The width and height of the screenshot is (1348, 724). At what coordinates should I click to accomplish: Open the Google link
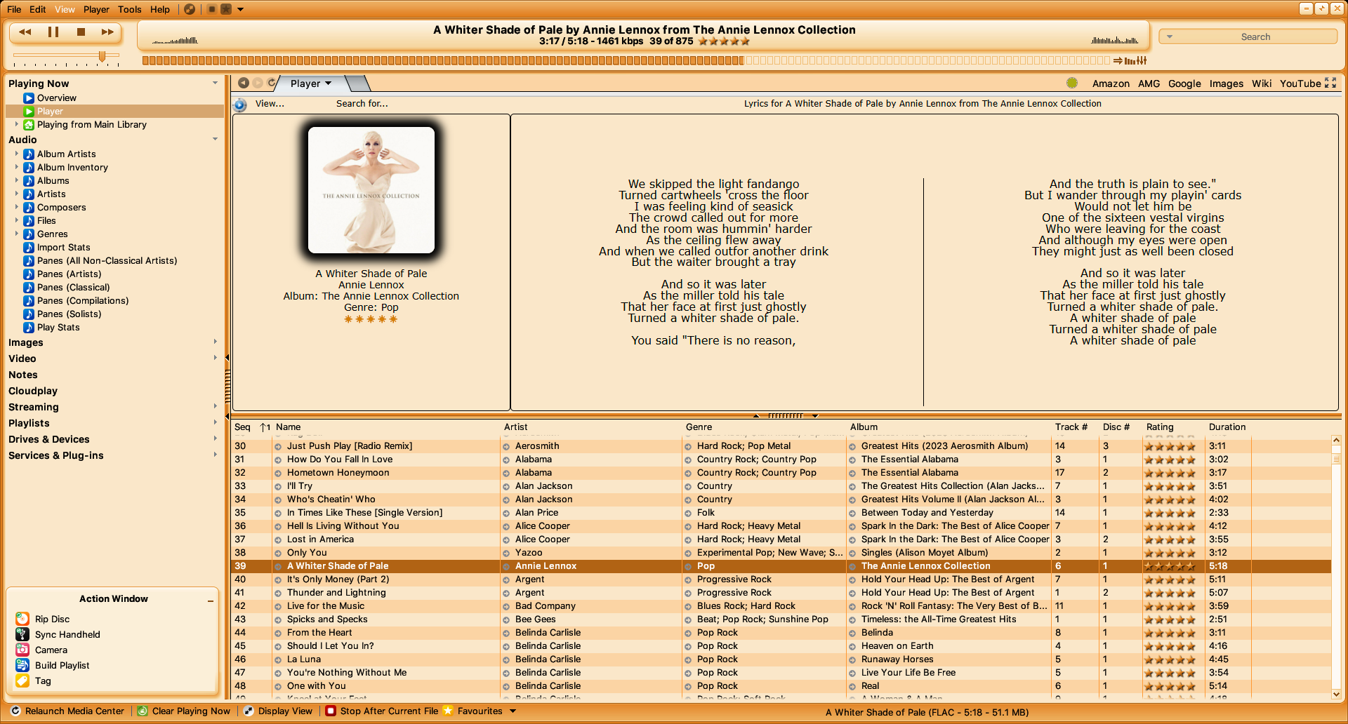point(1184,83)
